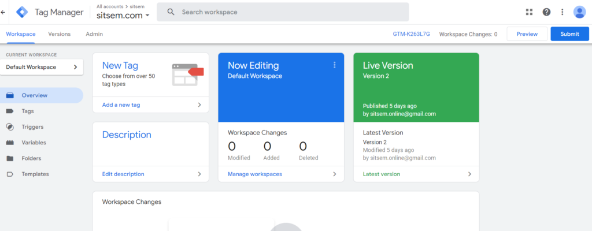This screenshot has height=231, width=592.
Task: Click the Folders icon in sidebar
Action: [x=10, y=159]
